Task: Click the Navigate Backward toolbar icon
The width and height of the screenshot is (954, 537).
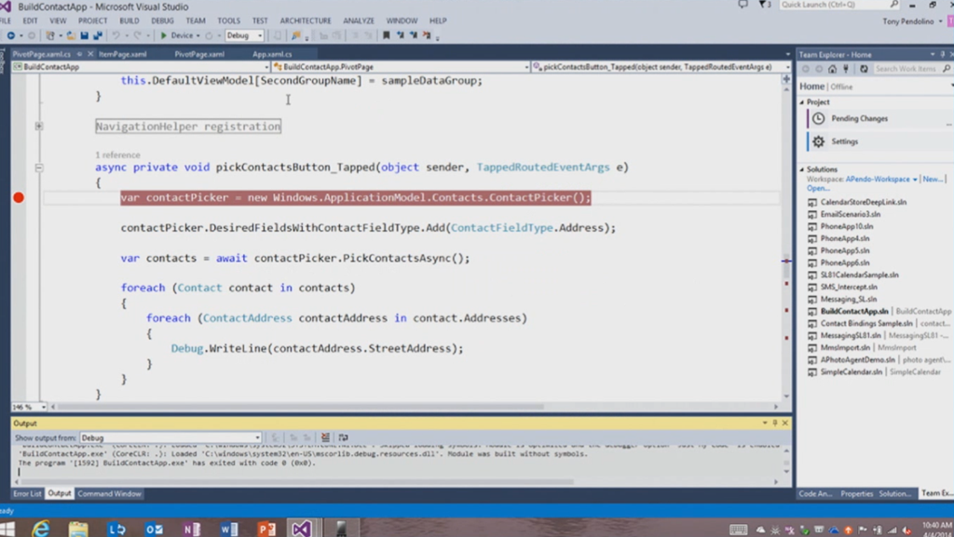Action: click(x=11, y=36)
